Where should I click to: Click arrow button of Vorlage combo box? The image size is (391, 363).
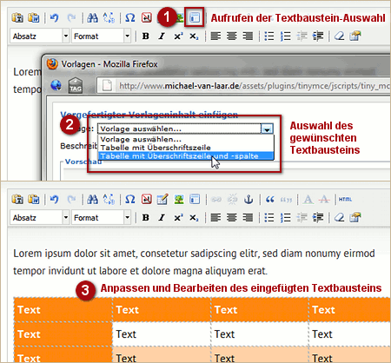(x=267, y=129)
